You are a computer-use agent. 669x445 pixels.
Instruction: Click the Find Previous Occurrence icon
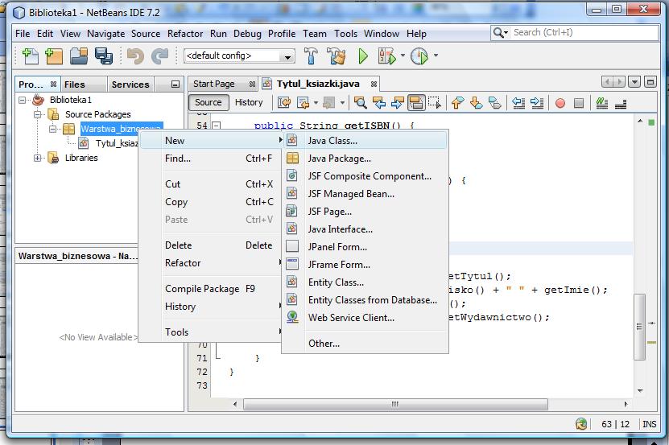click(x=379, y=103)
